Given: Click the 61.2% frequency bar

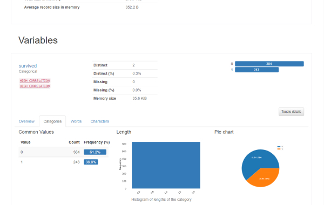Looking at the screenshot, I should [x=95, y=152].
